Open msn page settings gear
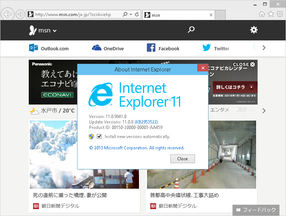286x216 pixels. [x=254, y=30]
